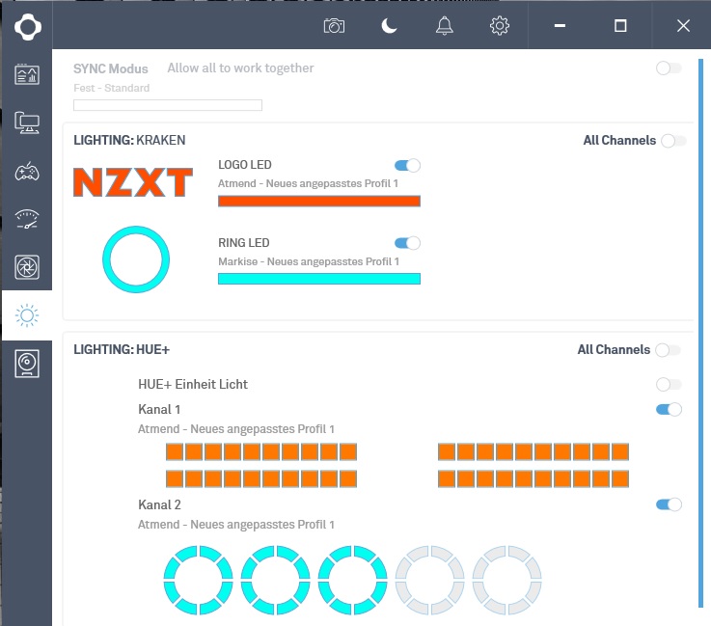Open the PC specs monitor sidebar icon
Image resolution: width=711 pixels, height=626 pixels.
[27, 122]
